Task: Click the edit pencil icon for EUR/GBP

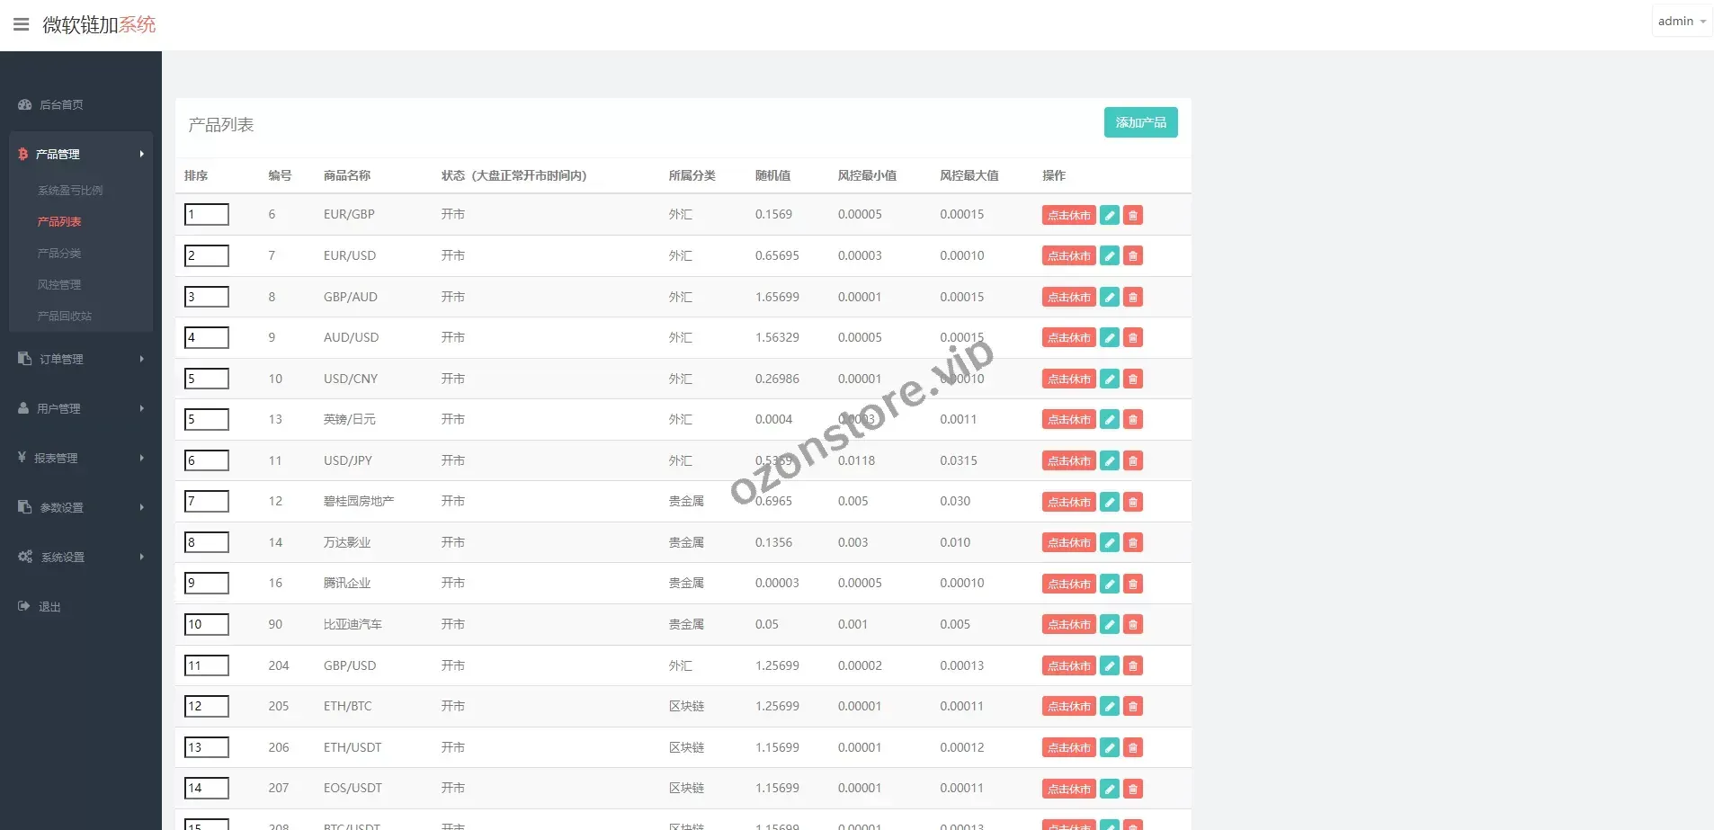Action: click(1110, 215)
